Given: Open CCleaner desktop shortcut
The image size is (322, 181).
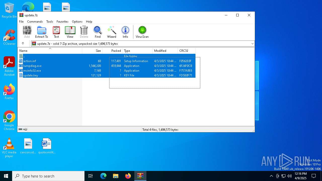Looking at the screenshot, I should click(9, 37).
